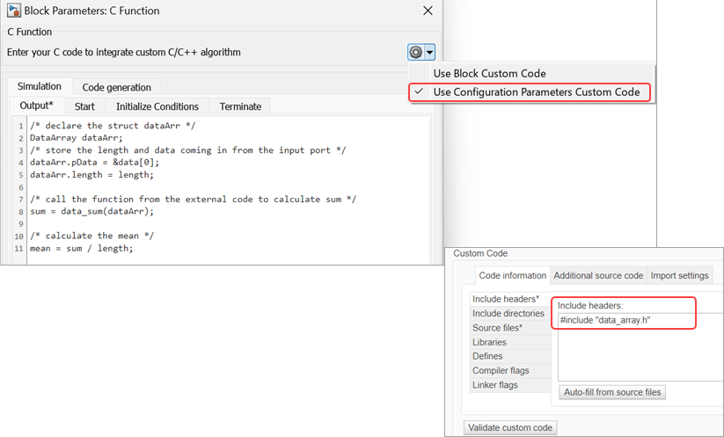Screen dimensions: 724x437
Task: Open the Initialize Conditions tab
Action: point(157,106)
